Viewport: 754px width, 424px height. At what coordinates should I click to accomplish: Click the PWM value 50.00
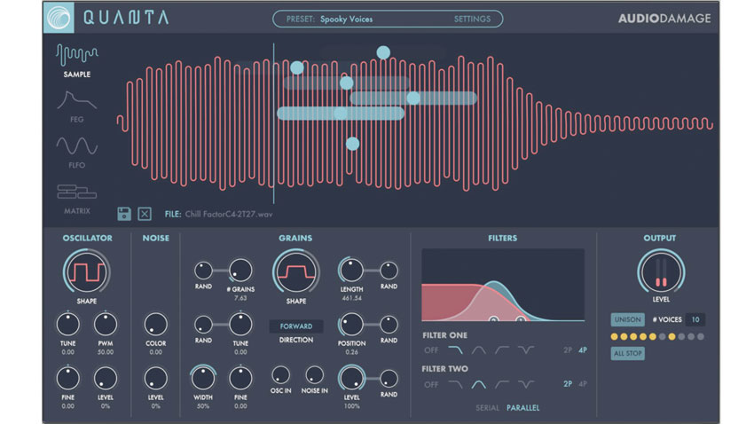pos(106,352)
